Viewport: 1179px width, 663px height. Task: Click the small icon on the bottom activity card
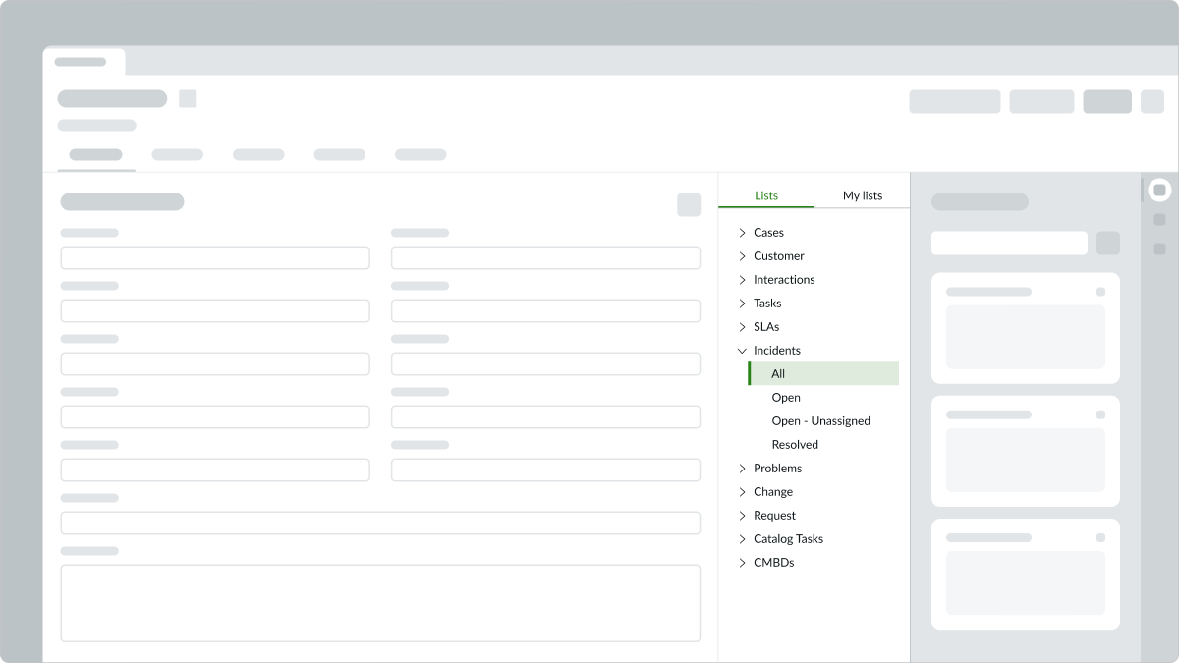point(1102,538)
